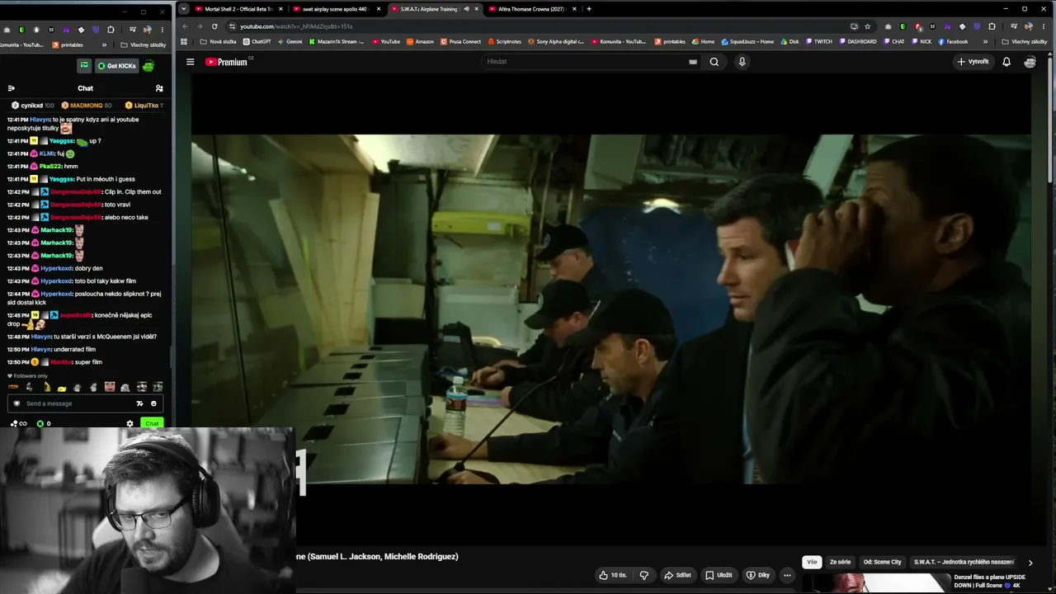Open the tab search dropdown arrow
The width and height of the screenshot is (1056, 594).
click(x=183, y=9)
